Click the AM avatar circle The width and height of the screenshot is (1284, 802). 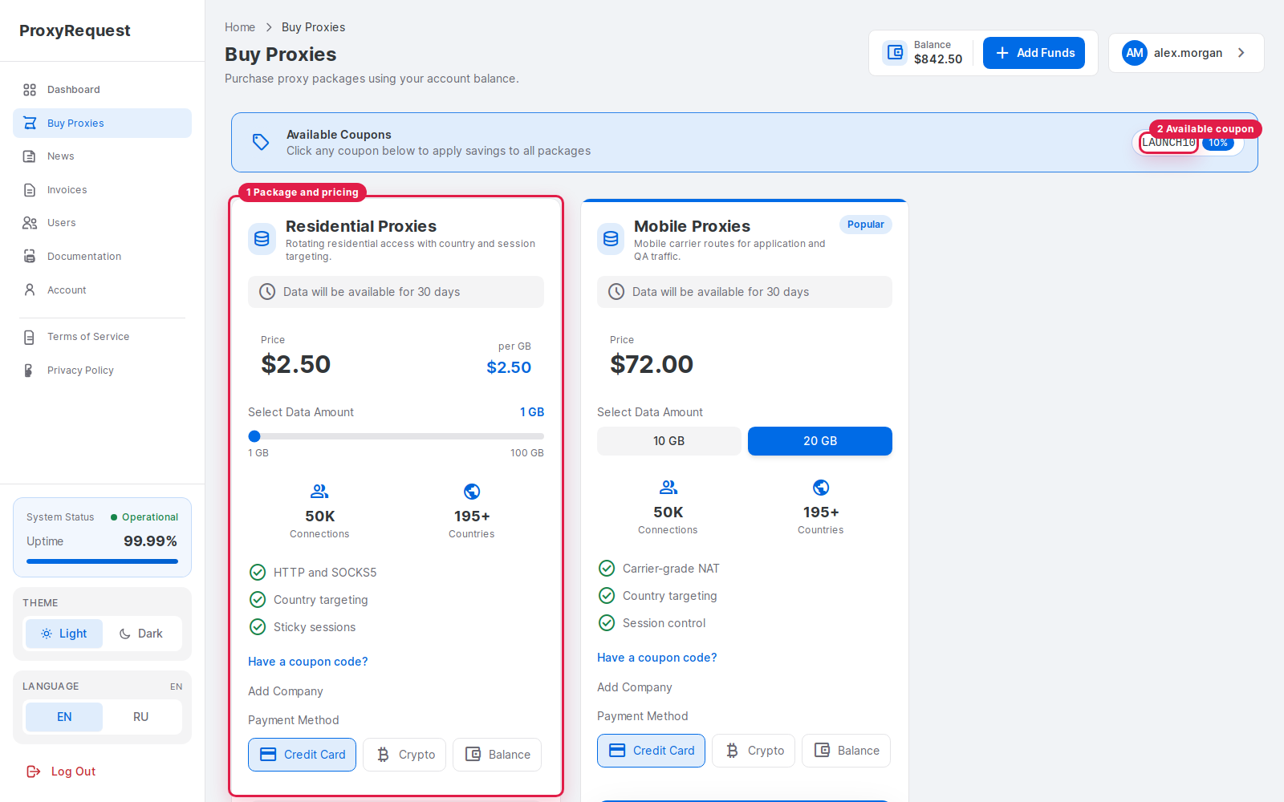tap(1135, 53)
